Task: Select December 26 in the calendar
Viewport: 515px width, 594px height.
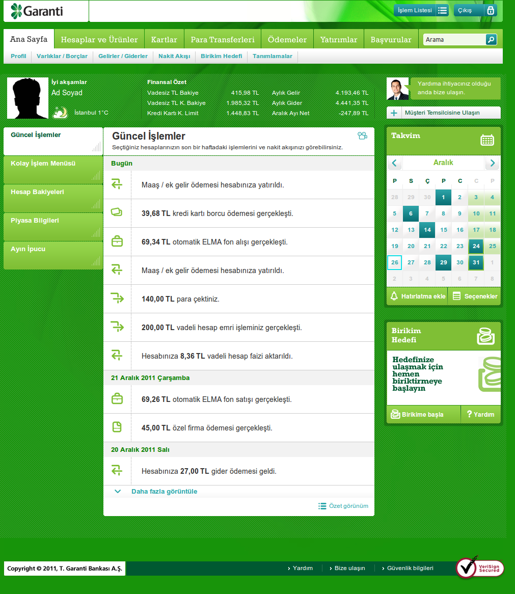Action: [x=395, y=262]
